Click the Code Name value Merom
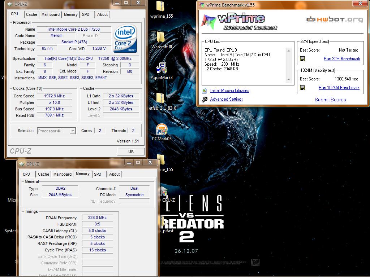This screenshot has width=370, height=277. coord(56,36)
